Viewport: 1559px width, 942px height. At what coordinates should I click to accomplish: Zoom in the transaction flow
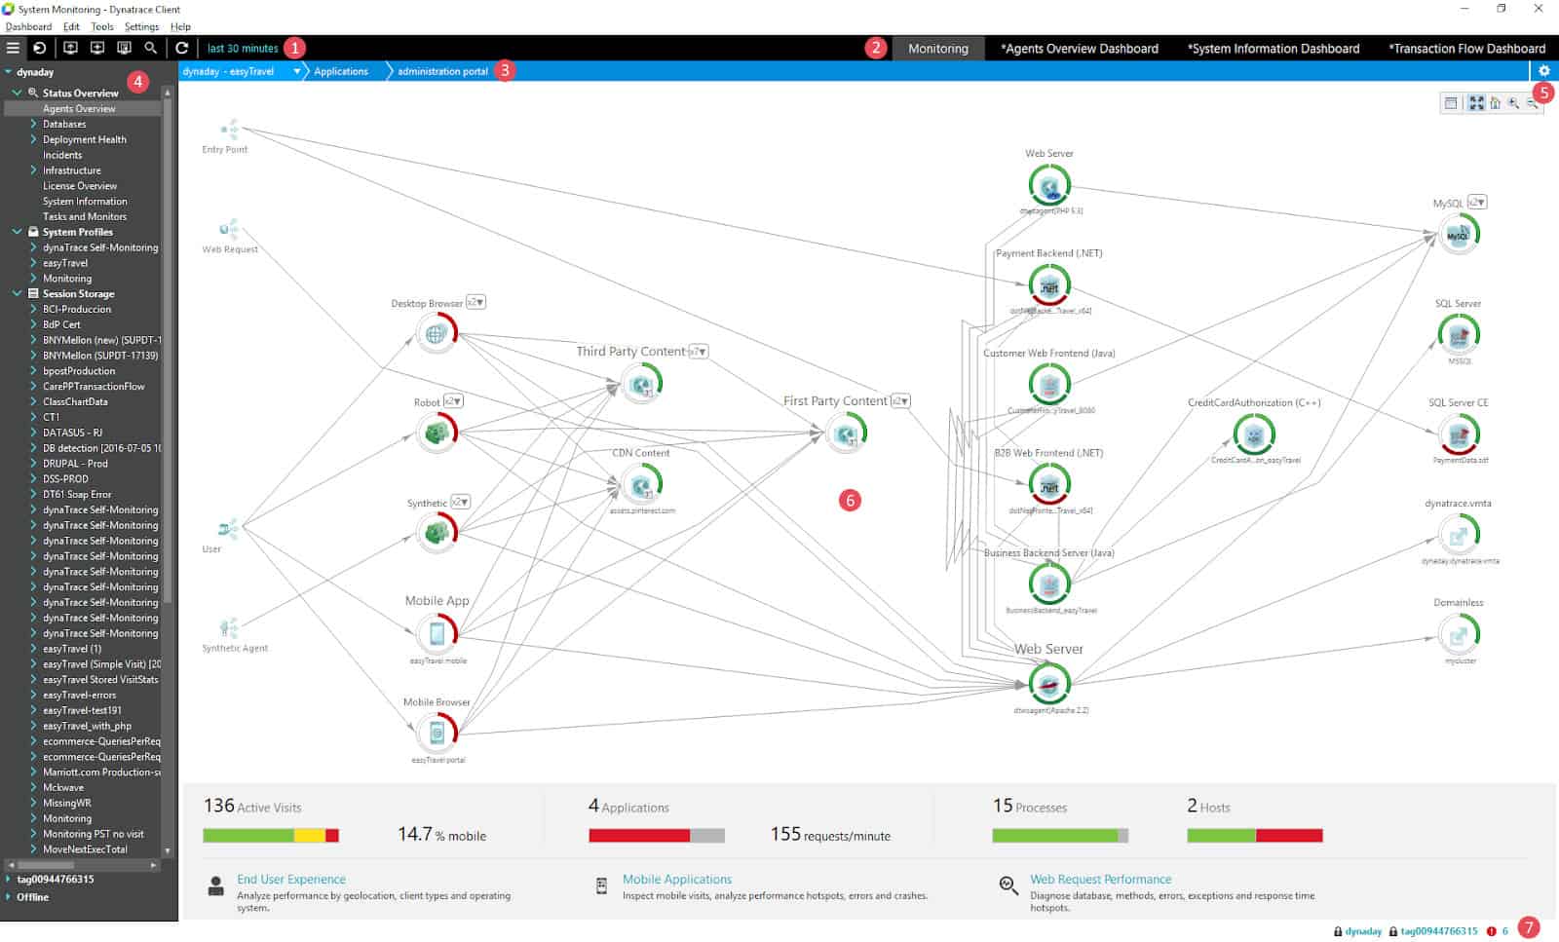tap(1513, 103)
